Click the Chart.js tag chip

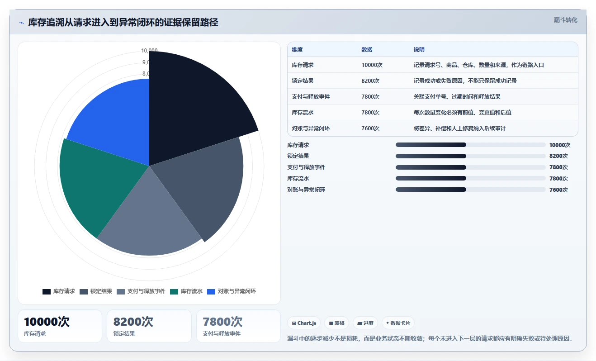coord(304,323)
